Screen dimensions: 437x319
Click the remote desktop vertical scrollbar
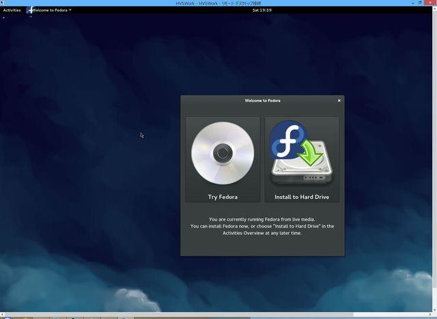(x=434, y=148)
